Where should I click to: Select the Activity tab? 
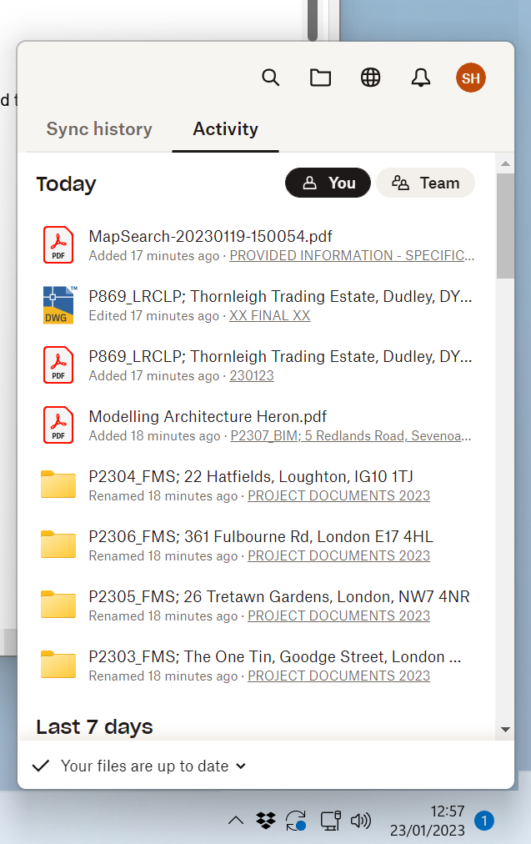(225, 129)
